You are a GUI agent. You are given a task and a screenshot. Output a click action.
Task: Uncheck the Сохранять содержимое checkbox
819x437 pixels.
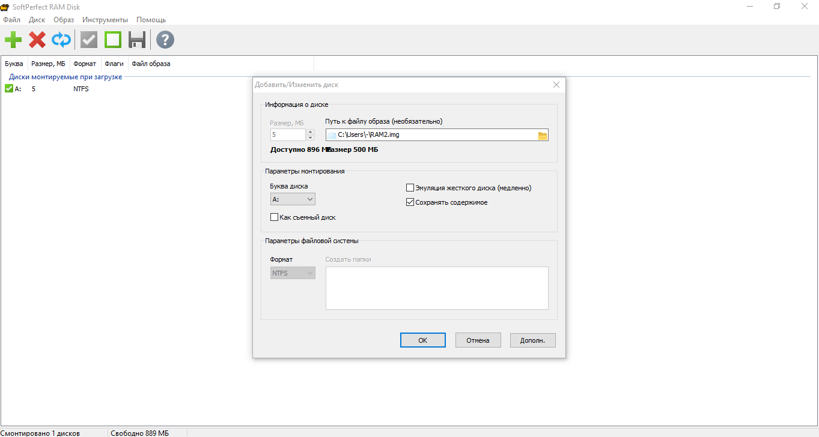pos(410,202)
